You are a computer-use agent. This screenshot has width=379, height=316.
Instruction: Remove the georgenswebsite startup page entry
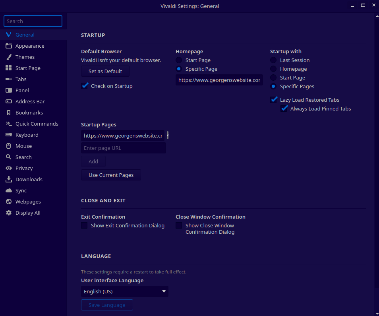168,136
